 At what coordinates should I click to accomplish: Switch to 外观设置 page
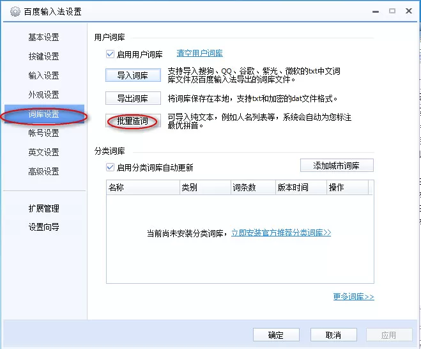click(44, 95)
